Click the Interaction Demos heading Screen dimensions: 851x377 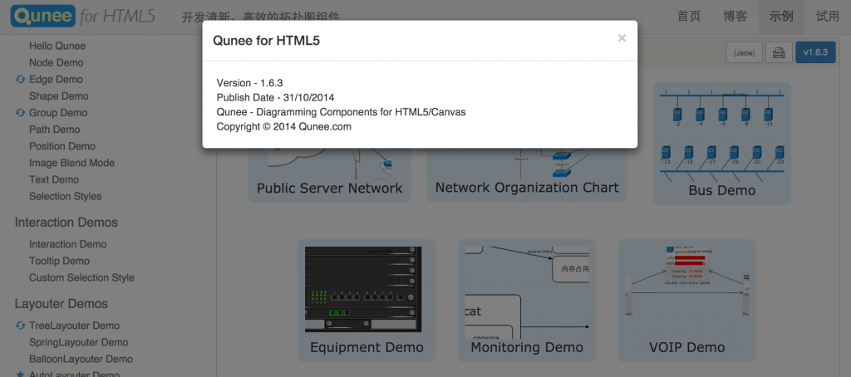point(66,223)
